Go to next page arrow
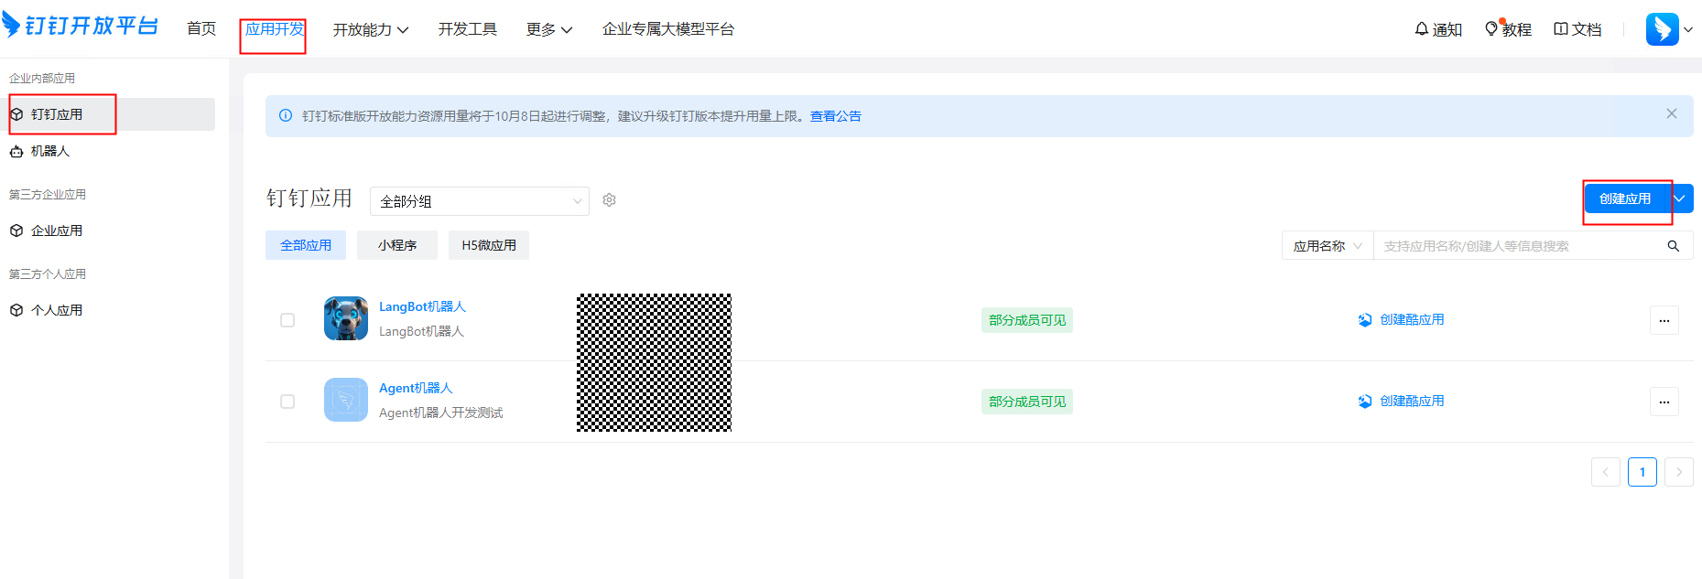The width and height of the screenshot is (1702, 579). coord(1678,472)
